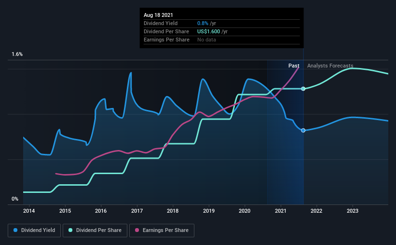Image resolution: width=396 pixels, height=245 pixels.
Task: Click the teal Dividend Per Share legend dot
Action: [70, 230]
